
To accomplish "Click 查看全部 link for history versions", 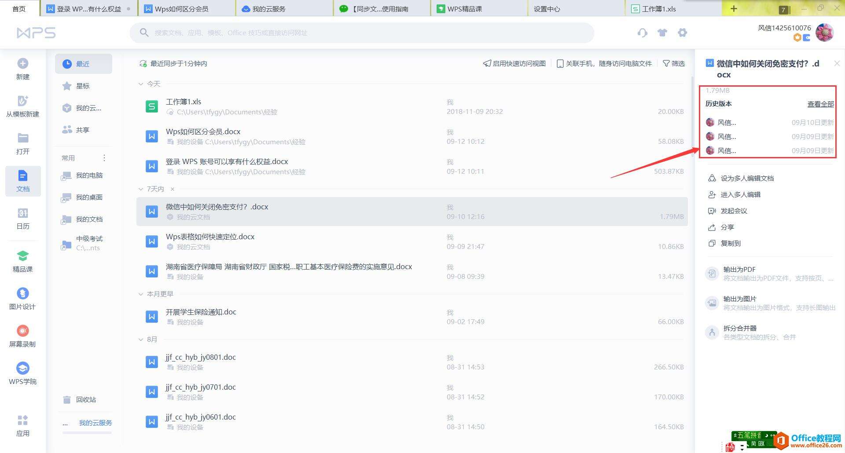I will [x=820, y=104].
